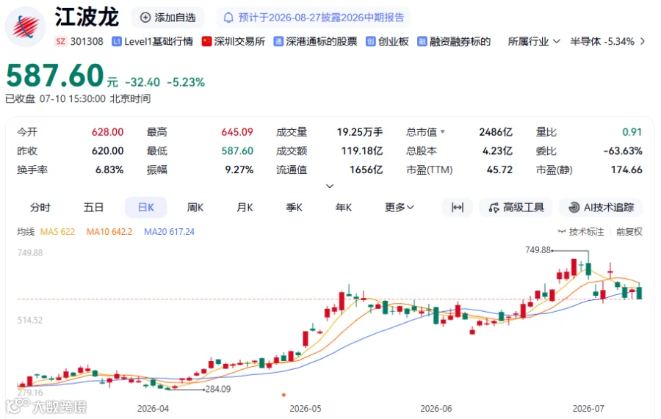Expand the 所属行业 dropdown

[x=534, y=41]
